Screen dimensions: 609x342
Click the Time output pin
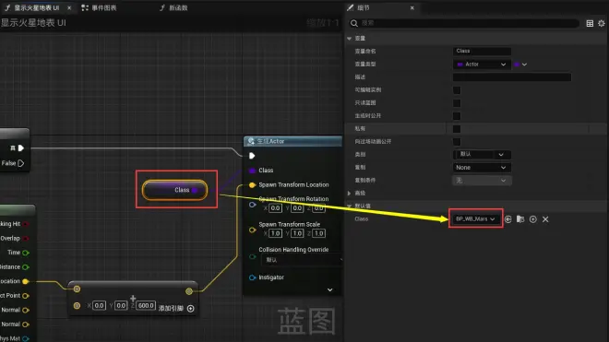26,253
